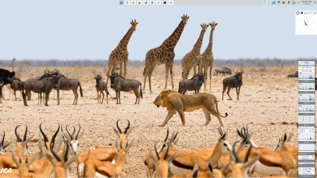Image resolution: width=317 pixels, height=178 pixels.
Task: Open the xclock window menu icon
Action: tap(298, 13)
